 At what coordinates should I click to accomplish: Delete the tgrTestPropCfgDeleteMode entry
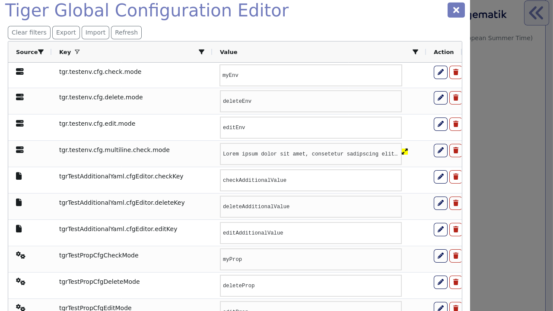click(456, 282)
